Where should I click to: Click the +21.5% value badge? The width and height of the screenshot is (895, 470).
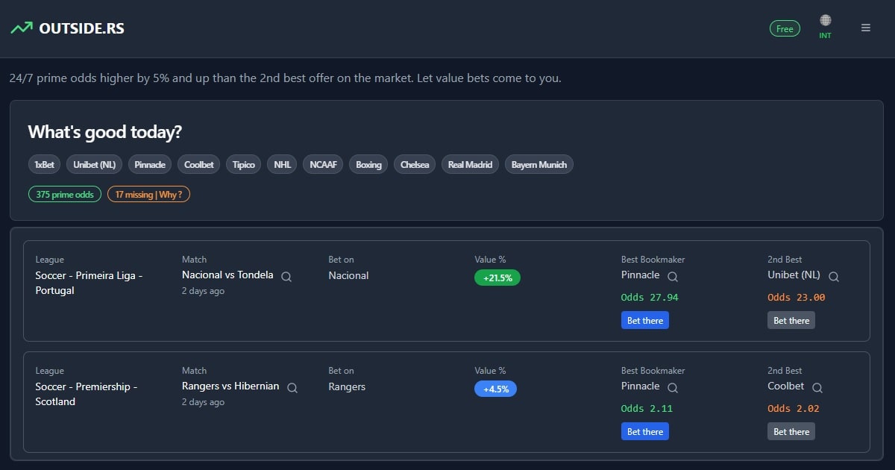click(497, 278)
